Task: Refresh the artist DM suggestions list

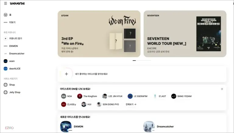Action: click(222, 89)
